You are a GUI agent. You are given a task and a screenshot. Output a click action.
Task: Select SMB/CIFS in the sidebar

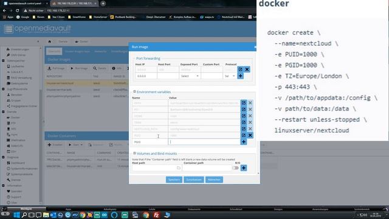click(x=15, y=146)
